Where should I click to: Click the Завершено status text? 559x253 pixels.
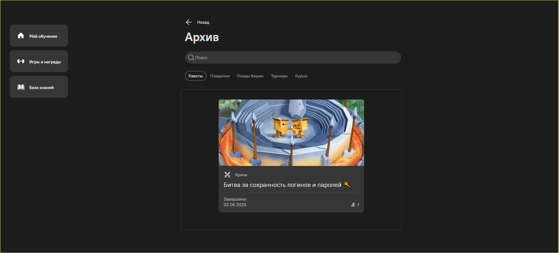click(x=235, y=199)
